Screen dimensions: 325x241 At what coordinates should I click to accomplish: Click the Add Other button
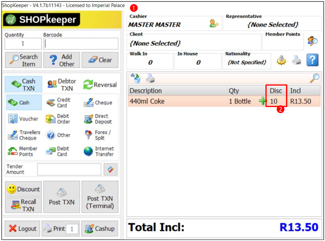point(62,60)
